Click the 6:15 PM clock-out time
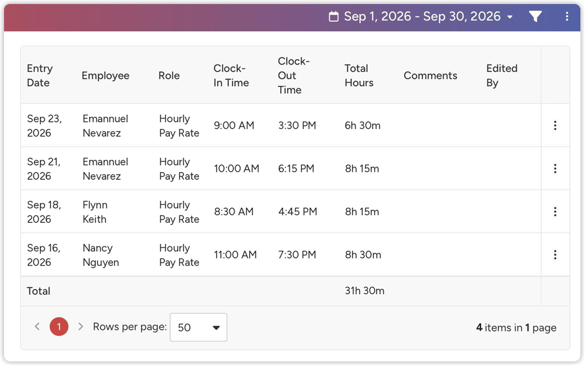This screenshot has height=366, width=585. pyautogui.click(x=296, y=169)
